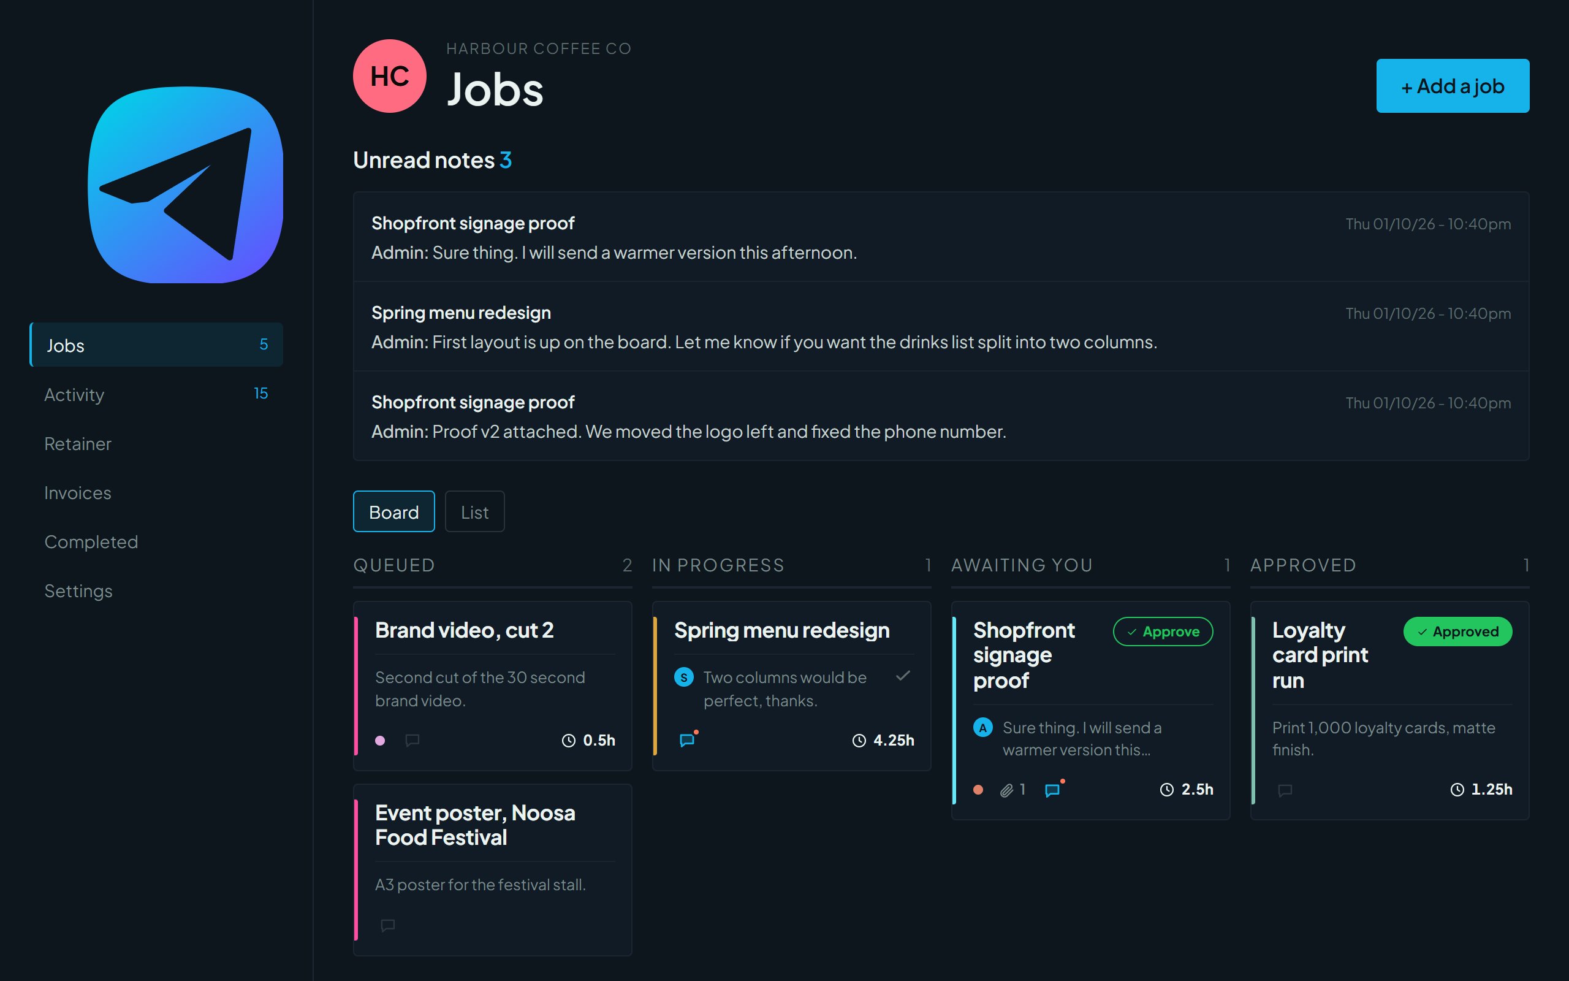Image resolution: width=1569 pixels, height=981 pixels.
Task: Approve the Shopfront signage proof
Action: point(1163,632)
